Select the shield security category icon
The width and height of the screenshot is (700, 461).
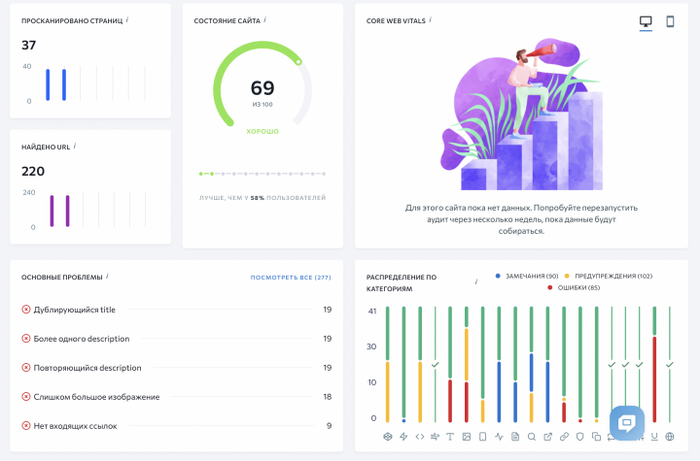pyautogui.click(x=579, y=437)
